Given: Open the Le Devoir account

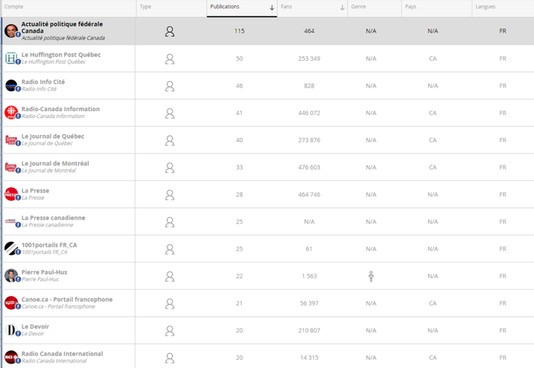Looking at the screenshot, I should [x=35, y=326].
